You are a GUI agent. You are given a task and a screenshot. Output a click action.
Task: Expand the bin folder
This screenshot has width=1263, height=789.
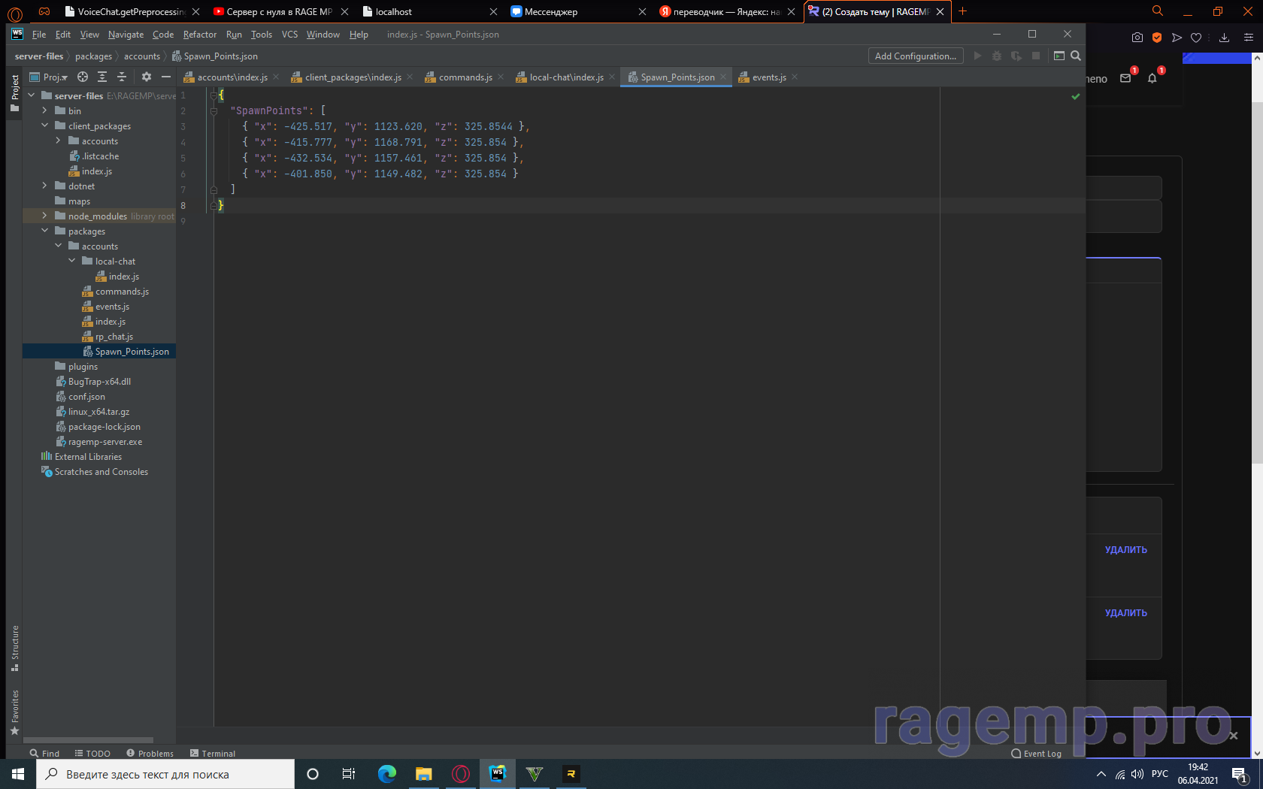click(x=45, y=110)
